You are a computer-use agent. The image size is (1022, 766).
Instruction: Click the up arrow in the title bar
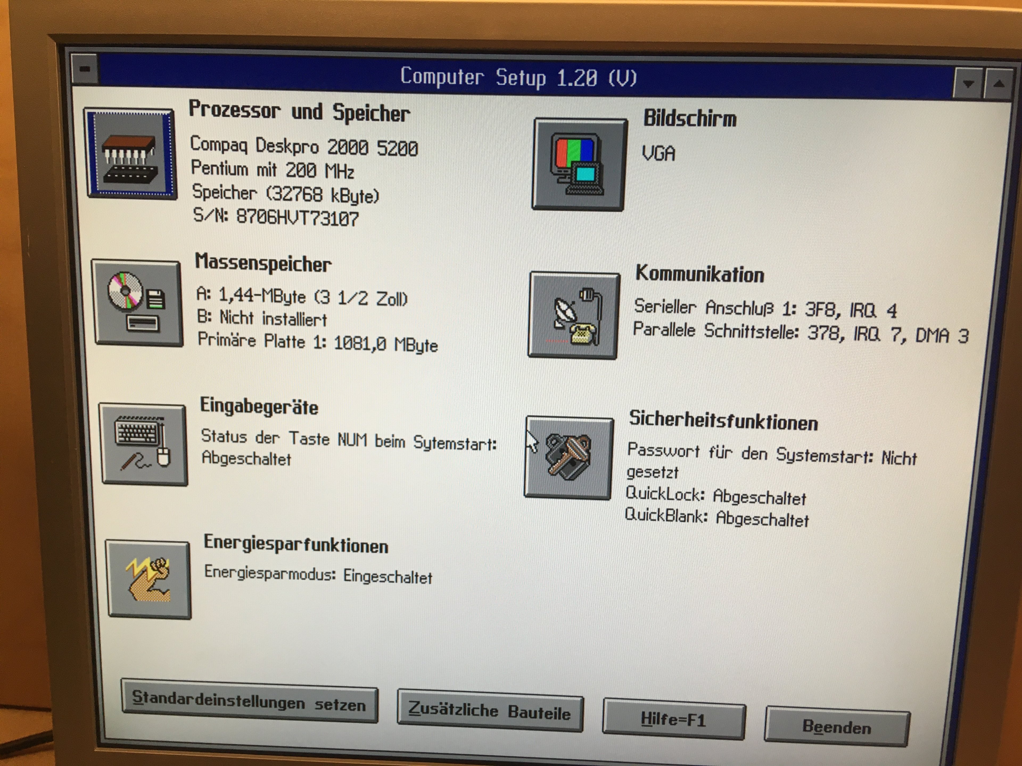tap(999, 84)
